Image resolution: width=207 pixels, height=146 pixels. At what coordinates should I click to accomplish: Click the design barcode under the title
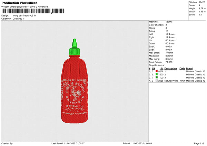33,11
